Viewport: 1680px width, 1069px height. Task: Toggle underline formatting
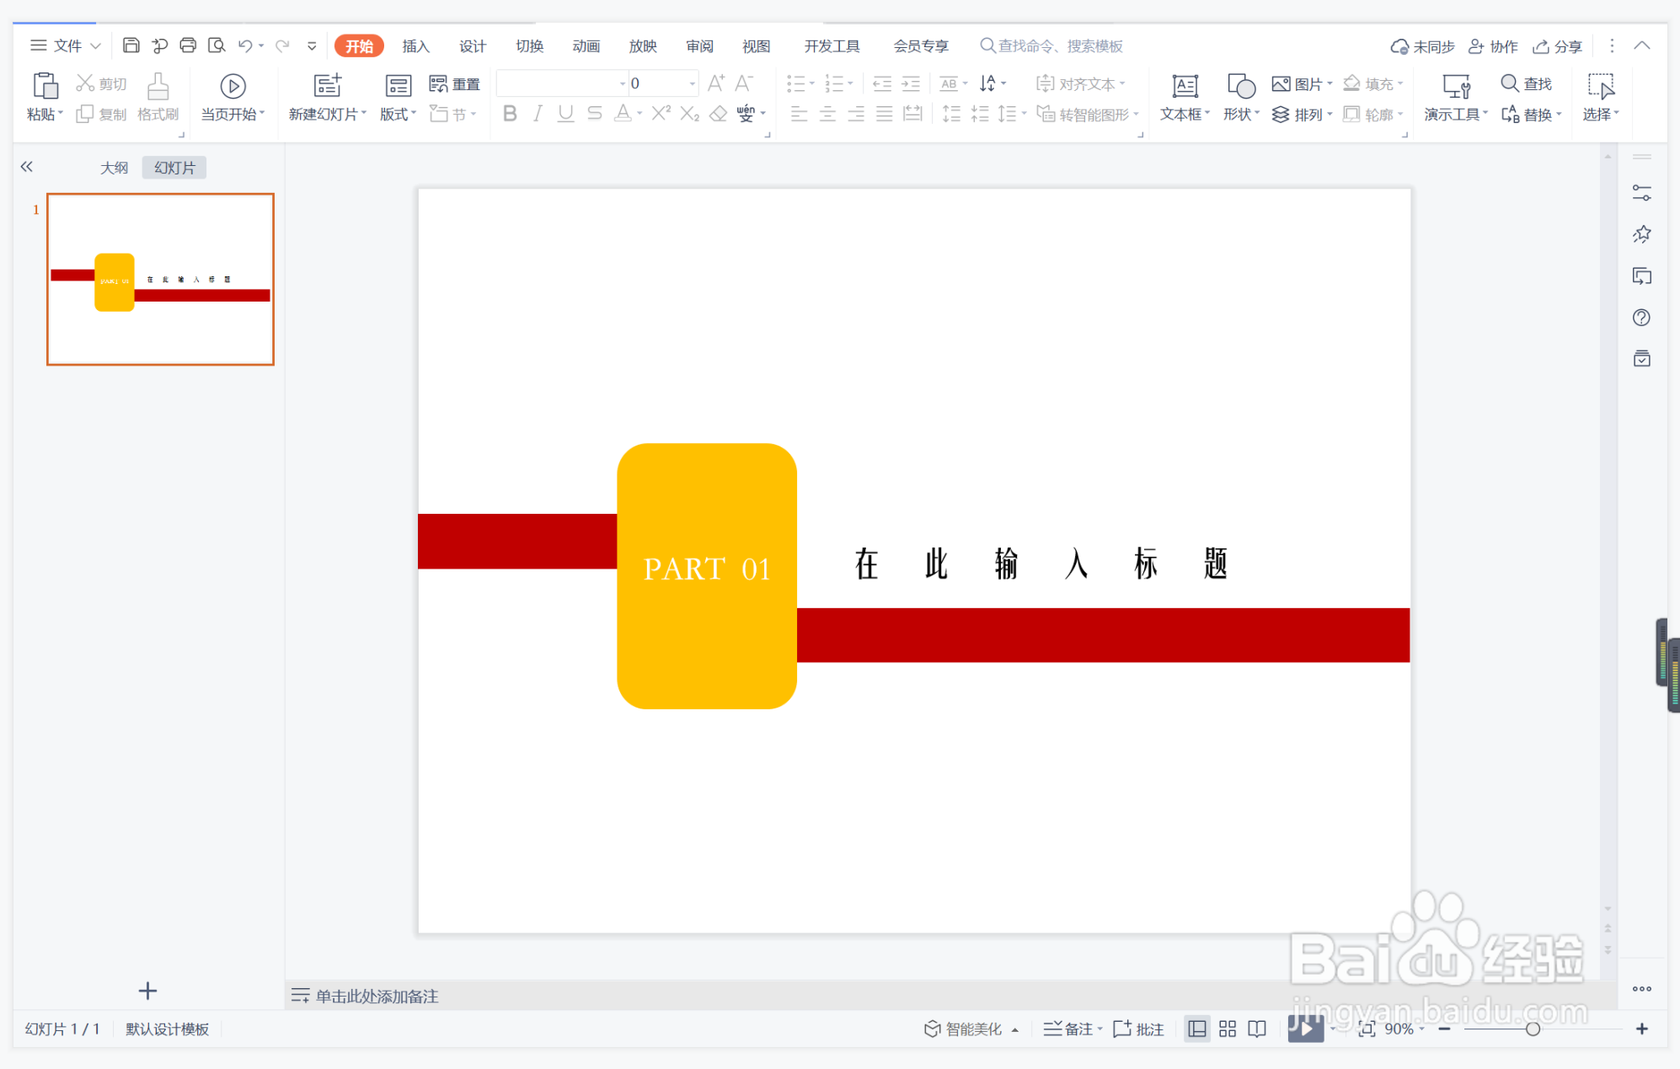pos(565,114)
